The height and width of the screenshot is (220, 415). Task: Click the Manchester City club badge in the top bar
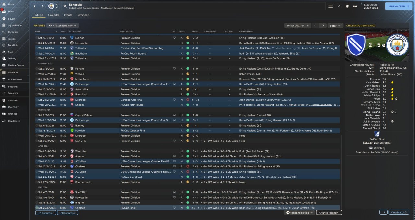(x=51, y=6)
